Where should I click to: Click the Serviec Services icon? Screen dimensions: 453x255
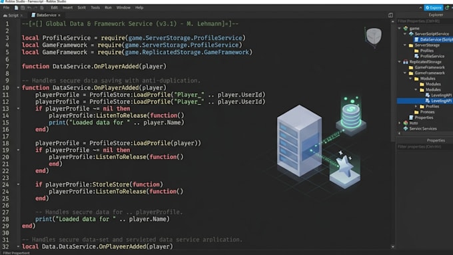point(406,128)
